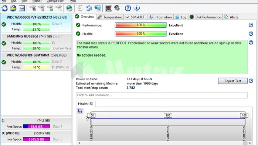
Task: Click green check icon beside Performance label
Action: pyautogui.click(x=78, y=25)
